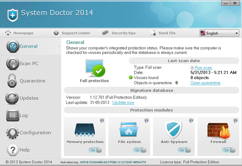This screenshot has height=166, width=242.
Task: Select the General section label
Action: pyautogui.click(x=29, y=46)
